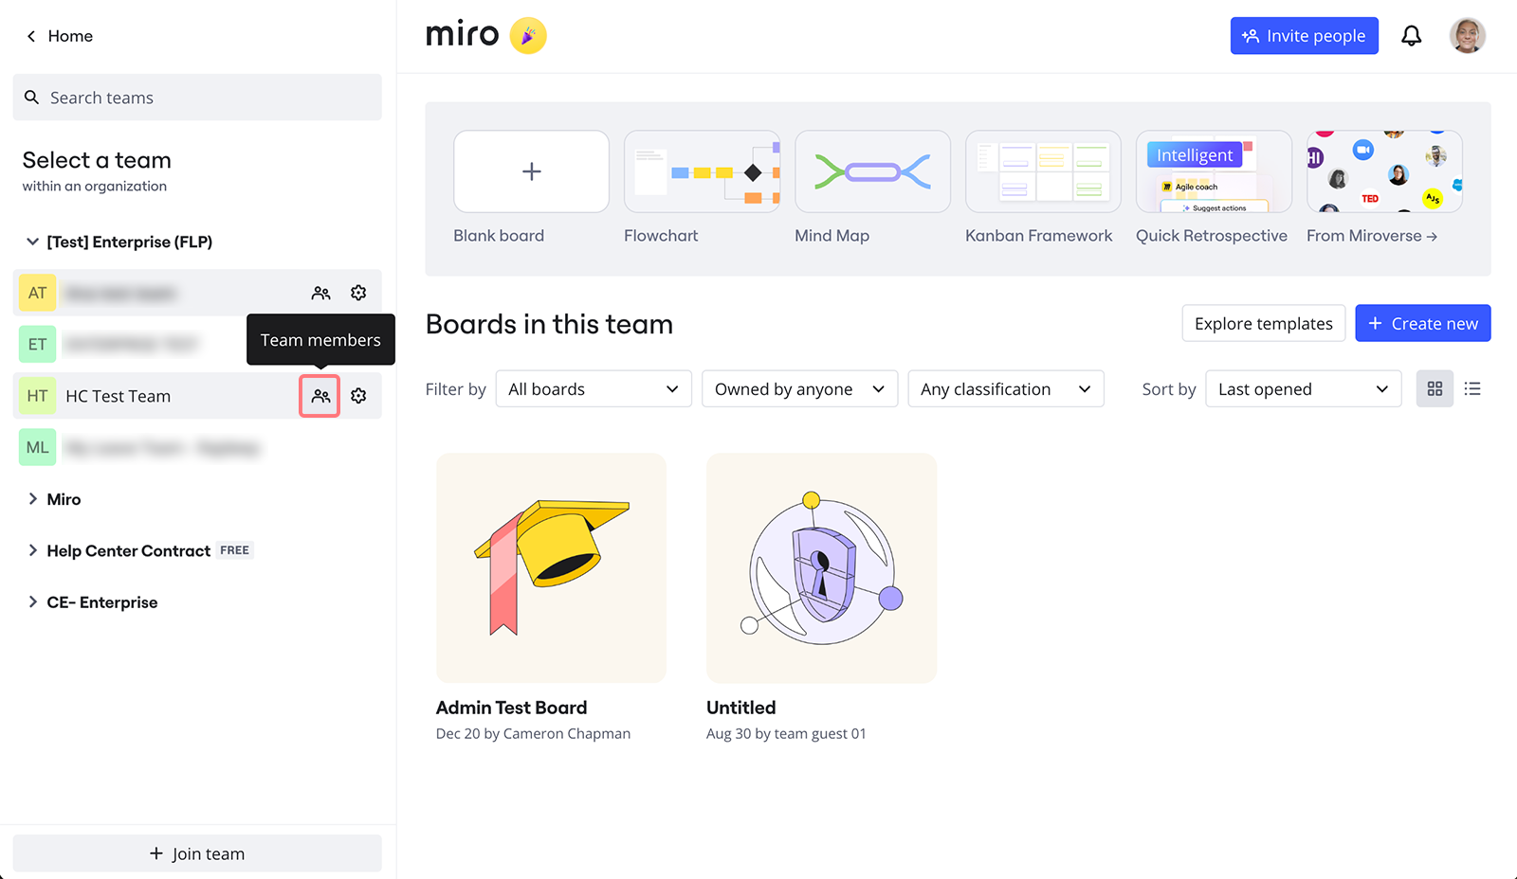Open Team members for HC Test Team
The height and width of the screenshot is (879, 1517).
tap(320, 396)
